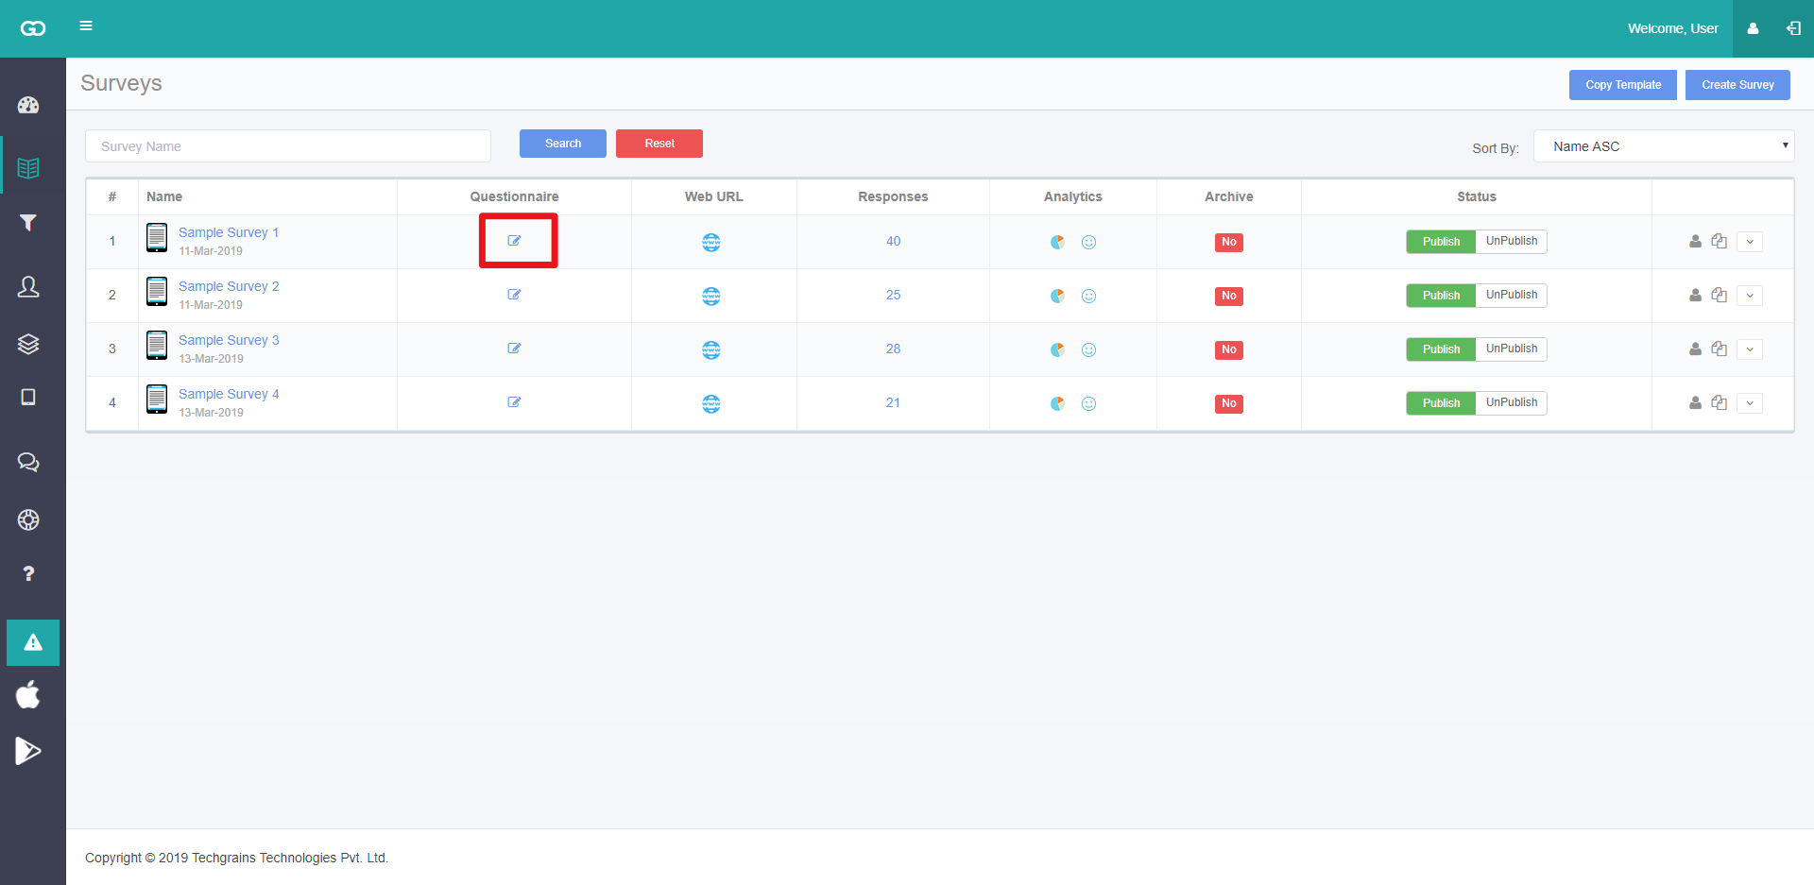Screen dimensions: 1814x885
Task: Set Sample Survey 2 status to UnPublish
Action: pos(1511,296)
